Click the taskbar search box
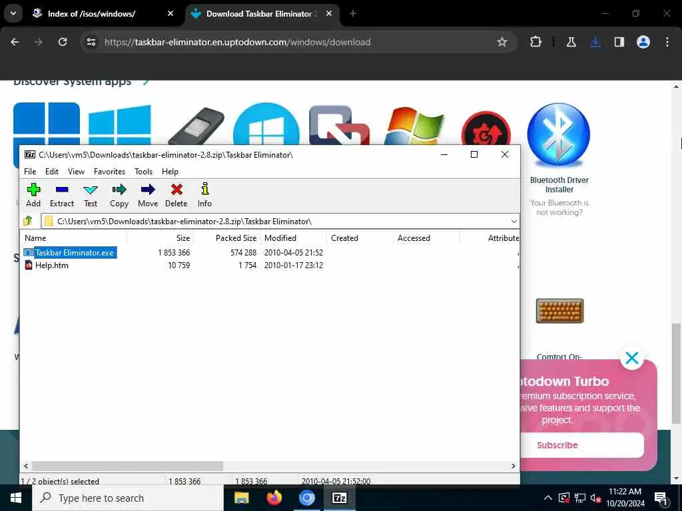Viewport: 682px width, 511px height. [x=127, y=498]
